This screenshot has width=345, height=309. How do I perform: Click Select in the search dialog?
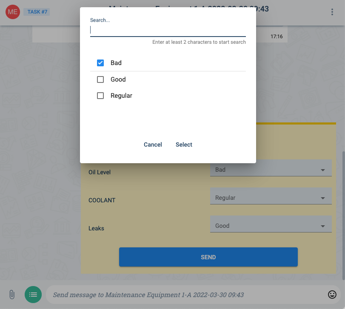pos(184,145)
